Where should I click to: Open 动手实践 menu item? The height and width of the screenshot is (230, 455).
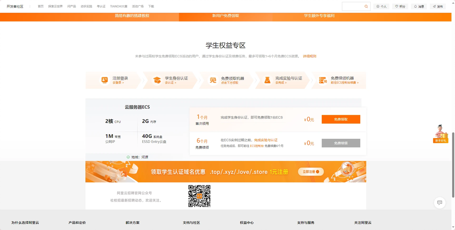(x=87, y=6)
